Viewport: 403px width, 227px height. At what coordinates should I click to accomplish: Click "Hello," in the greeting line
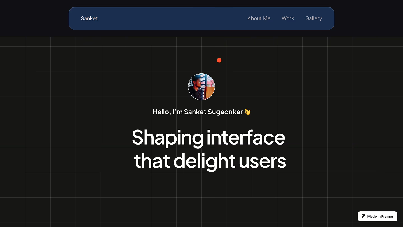click(161, 112)
